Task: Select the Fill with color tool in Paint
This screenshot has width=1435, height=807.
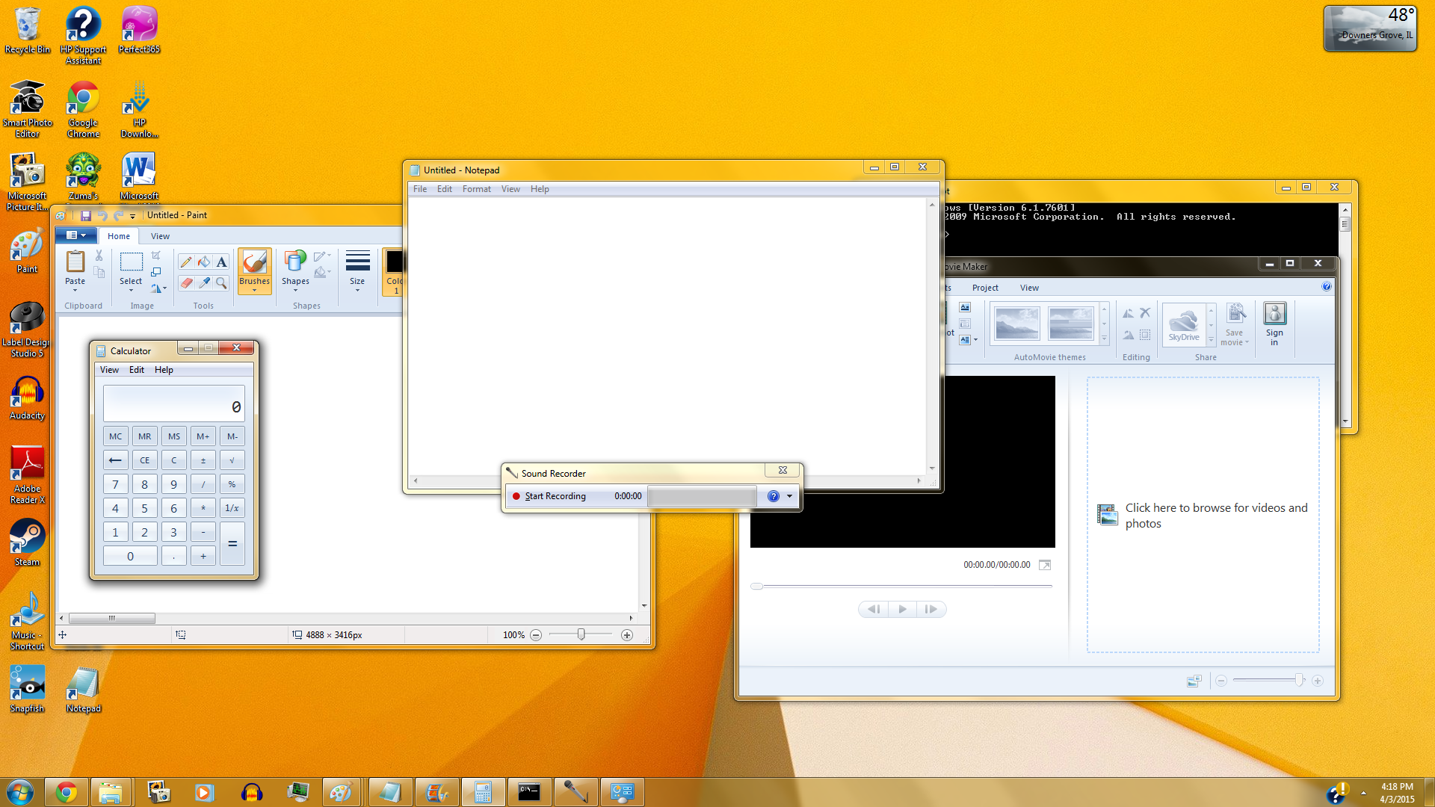Action: (203, 262)
